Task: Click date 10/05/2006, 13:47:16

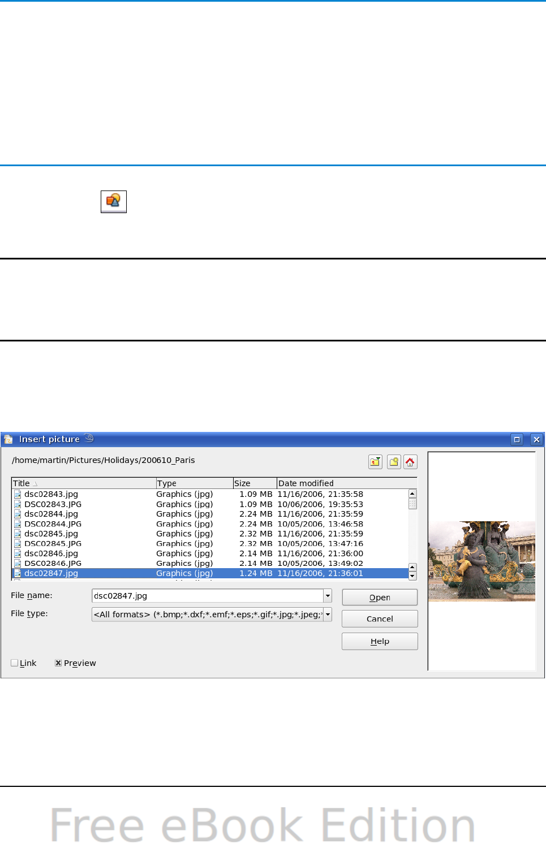Action: coord(320,544)
